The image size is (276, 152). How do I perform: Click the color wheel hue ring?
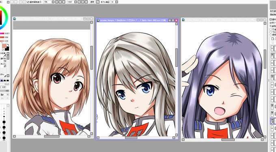tap(6, 17)
